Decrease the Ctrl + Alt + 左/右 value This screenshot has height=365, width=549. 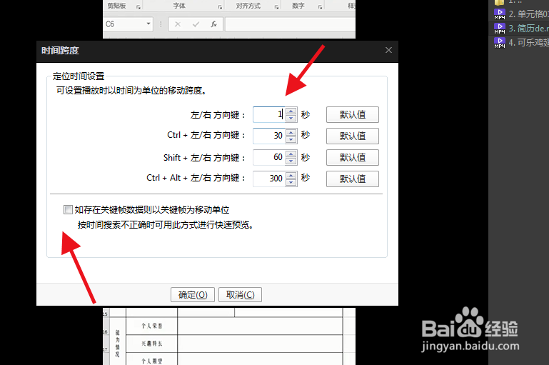pyautogui.click(x=291, y=182)
